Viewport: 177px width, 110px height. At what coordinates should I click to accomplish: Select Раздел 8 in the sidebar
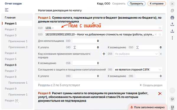[11, 77]
